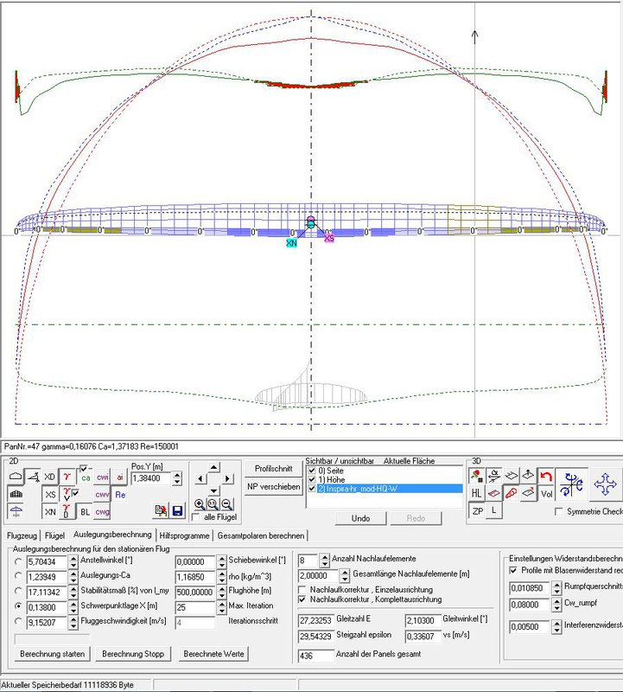The width and height of the screenshot is (623, 692).
Task: Increase Anstellwinkel with its up arrow
Action: 73,559
